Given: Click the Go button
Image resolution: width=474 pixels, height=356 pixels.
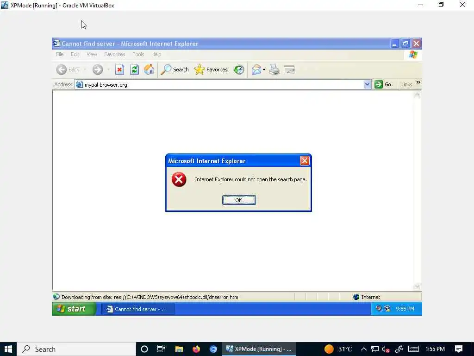Looking at the screenshot, I should click(x=383, y=84).
